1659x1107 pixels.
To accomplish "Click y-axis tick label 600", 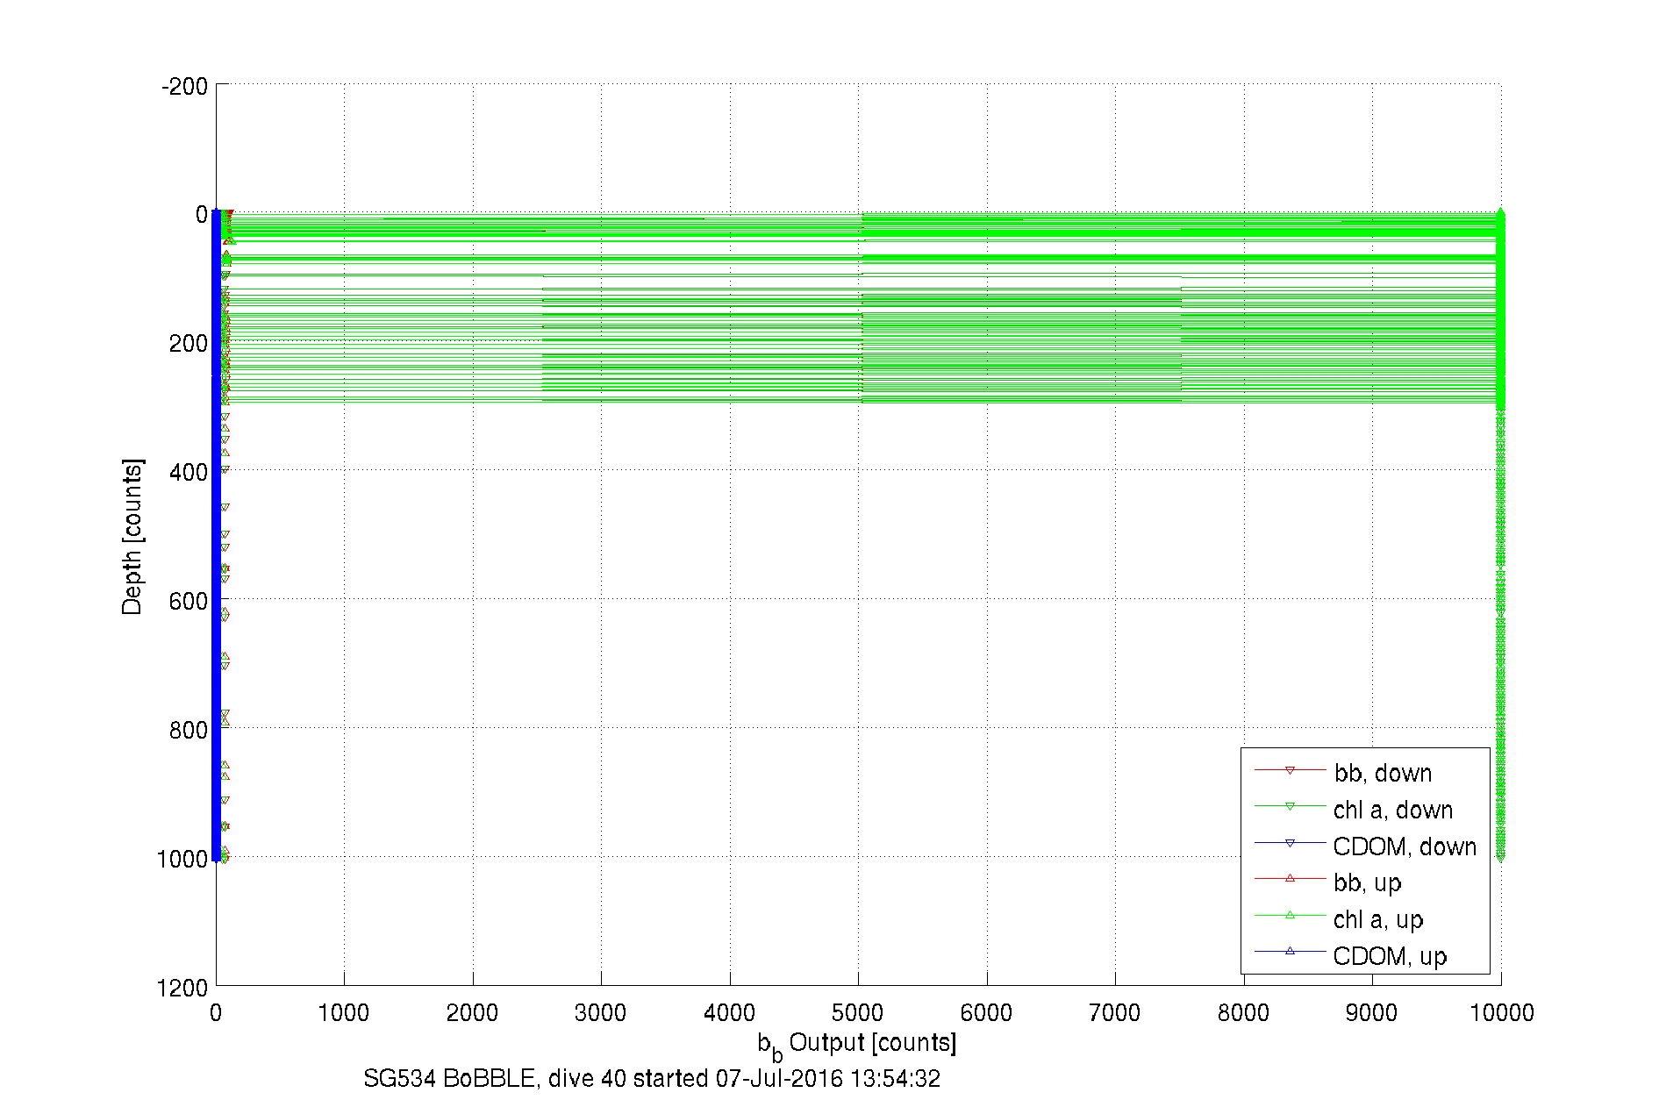I will point(189,601).
